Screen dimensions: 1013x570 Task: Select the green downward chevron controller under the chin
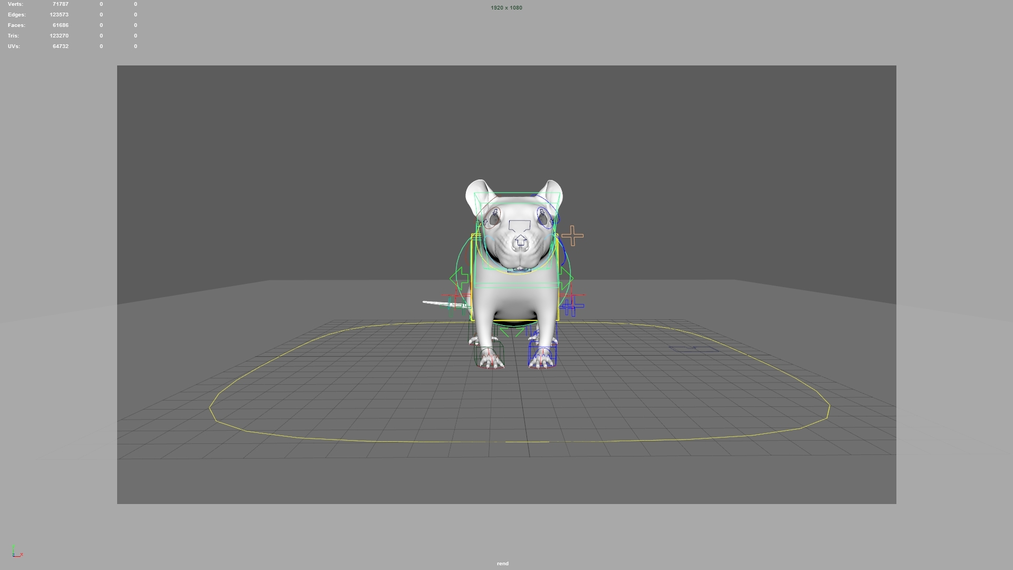point(512,331)
